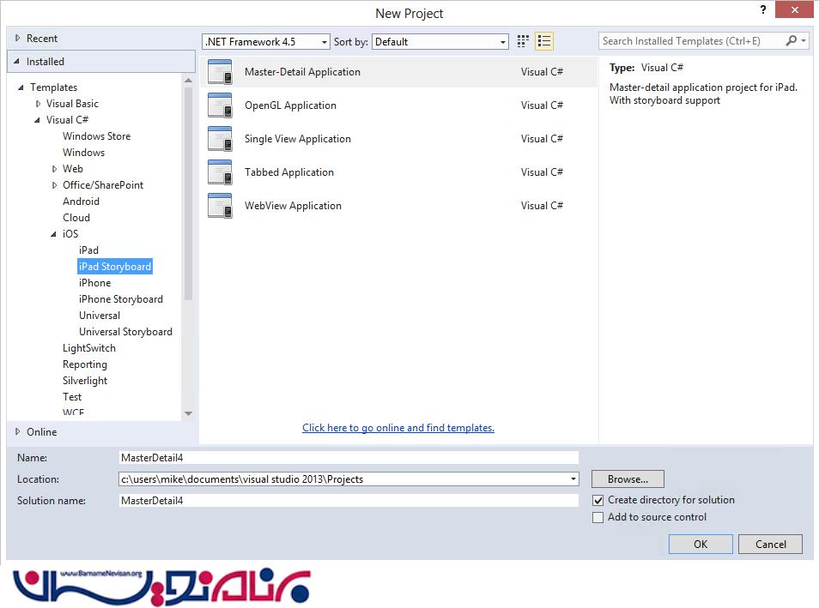Viewport: 819px width, 608px height.
Task: Expand the Web node arrow
Action: click(54, 169)
